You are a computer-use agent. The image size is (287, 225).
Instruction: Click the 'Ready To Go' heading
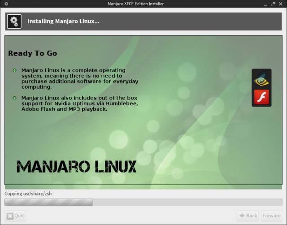[x=33, y=53]
